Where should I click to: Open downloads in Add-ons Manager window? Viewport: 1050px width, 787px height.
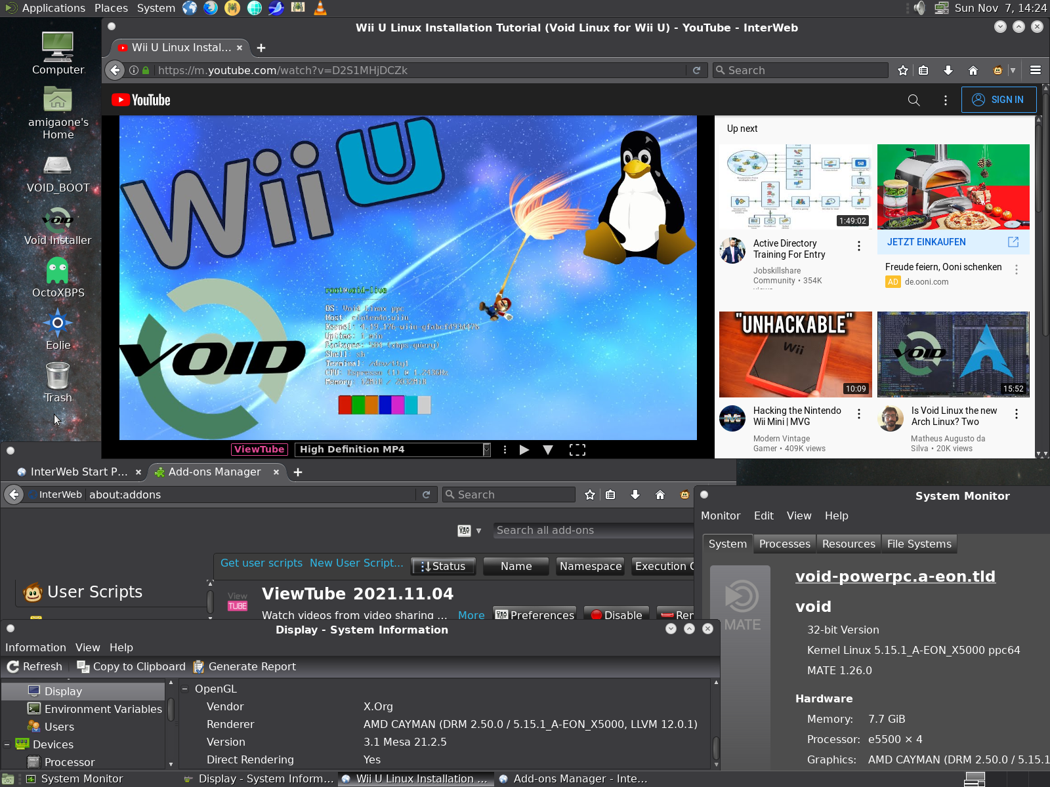[635, 494]
